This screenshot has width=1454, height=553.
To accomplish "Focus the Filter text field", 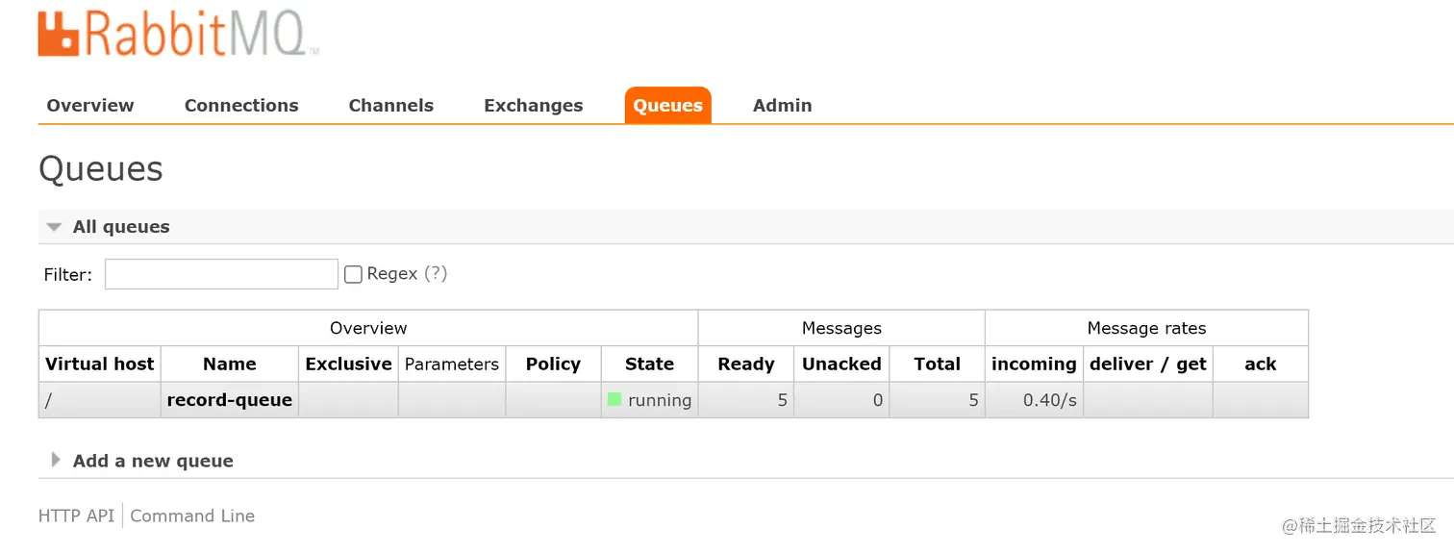I will tap(221, 274).
